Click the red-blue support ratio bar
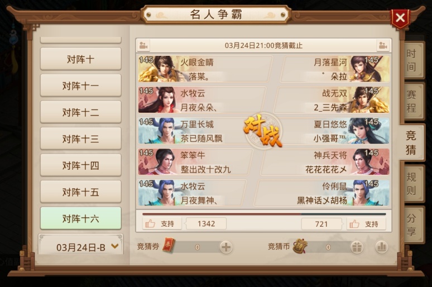 tap(264, 214)
